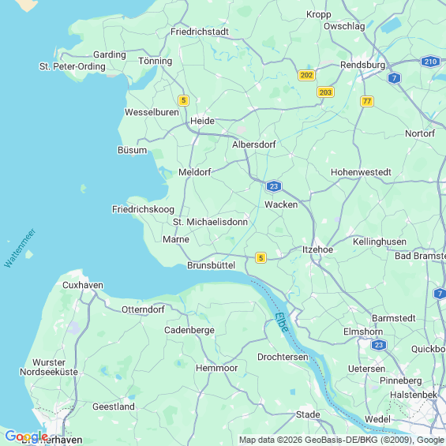
Task: Open the Google logo link
Action: [x=27, y=436]
